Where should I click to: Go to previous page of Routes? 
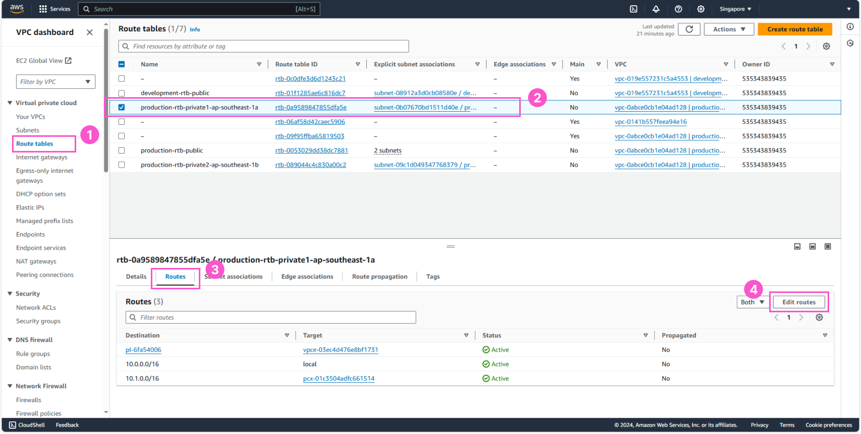point(776,318)
